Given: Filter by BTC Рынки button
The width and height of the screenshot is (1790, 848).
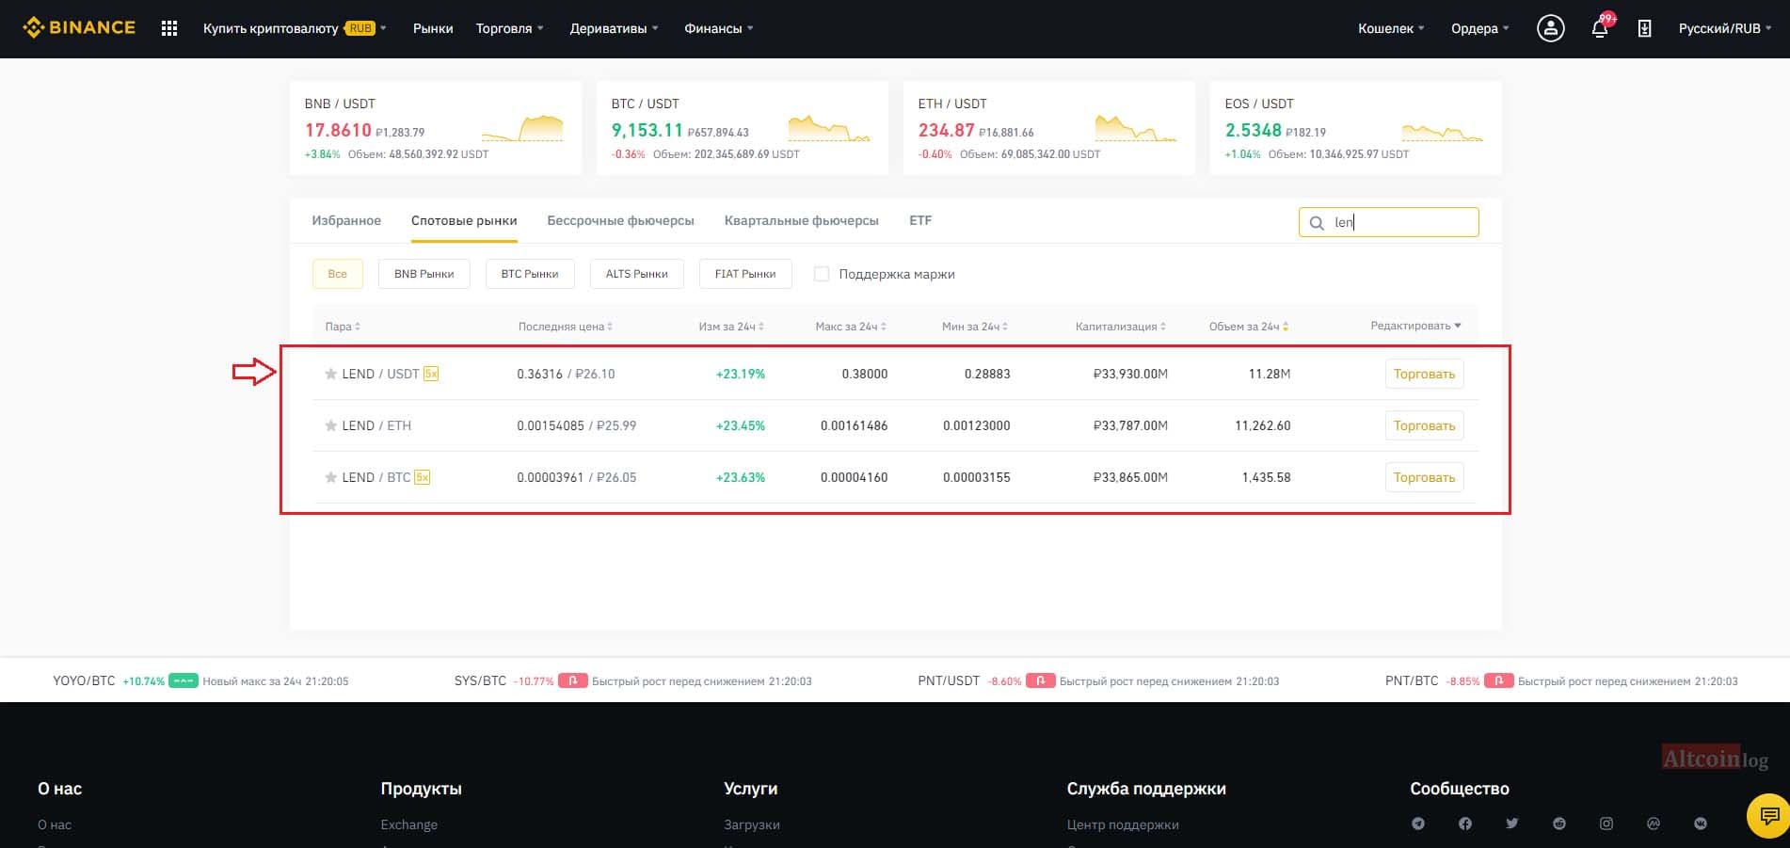Looking at the screenshot, I should [x=530, y=274].
